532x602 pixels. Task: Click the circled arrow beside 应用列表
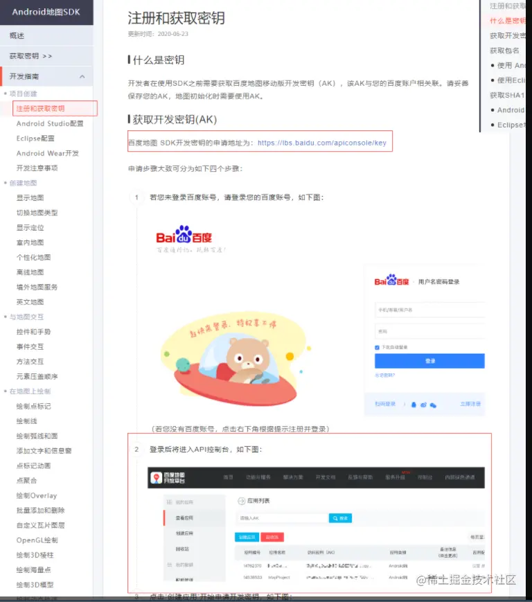point(241,501)
